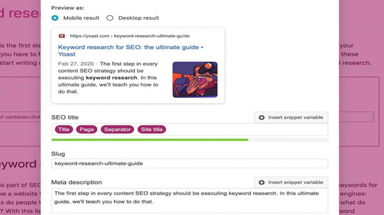Open the Keyword research SEO title link
Image resolution: width=384 pixels, height=215 pixels.
pyautogui.click(x=131, y=50)
